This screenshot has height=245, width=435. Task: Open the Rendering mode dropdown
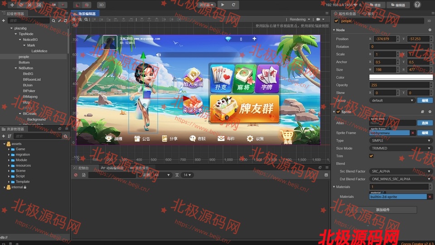[300, 20]
